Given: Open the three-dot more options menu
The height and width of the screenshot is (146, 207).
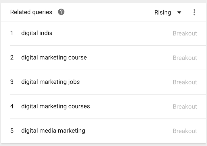Looking at the screenshot, I should click(194, 12).
